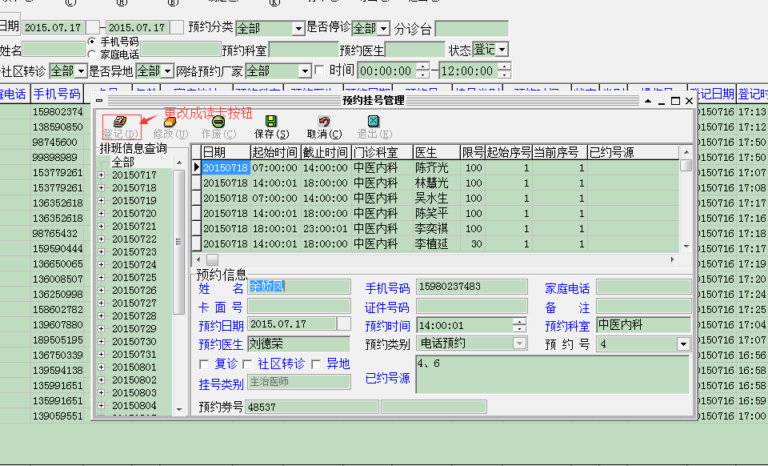Open the 预约号 dropdown showing 4
This screenshot has width=768, height=466.
pyautogui.click(x=683, y=344)
